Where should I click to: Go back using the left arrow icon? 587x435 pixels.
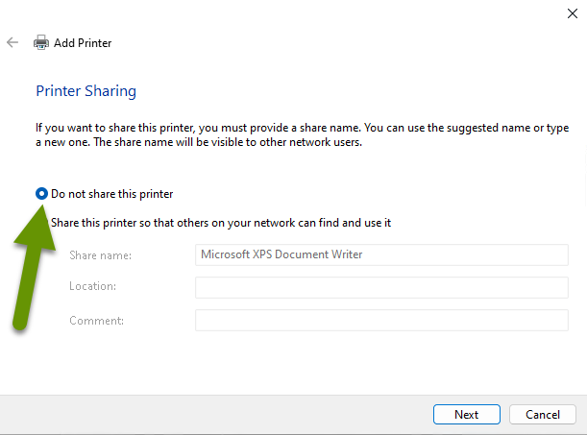pyautogui.click(x=12, y=42)
